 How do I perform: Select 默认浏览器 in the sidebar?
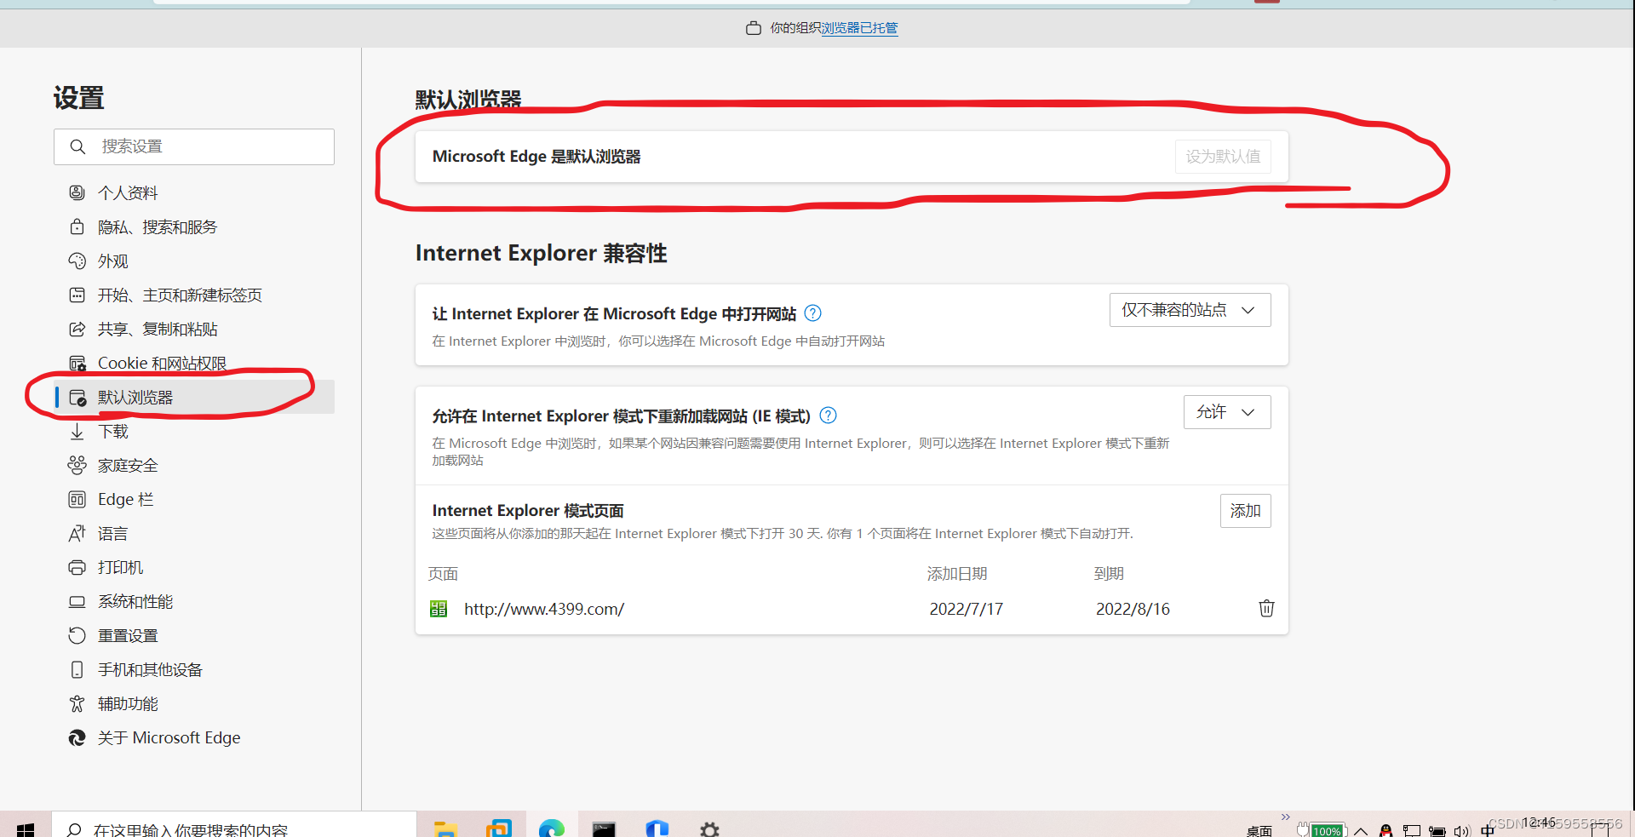194,398
